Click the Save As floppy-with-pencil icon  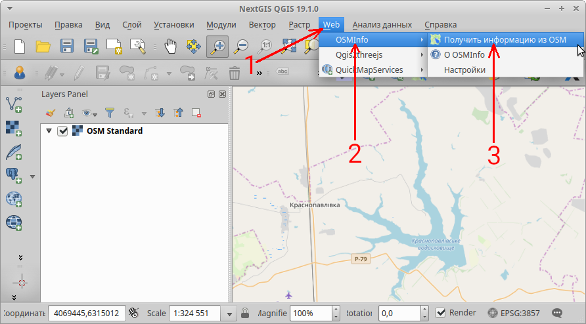click(91, 47)
